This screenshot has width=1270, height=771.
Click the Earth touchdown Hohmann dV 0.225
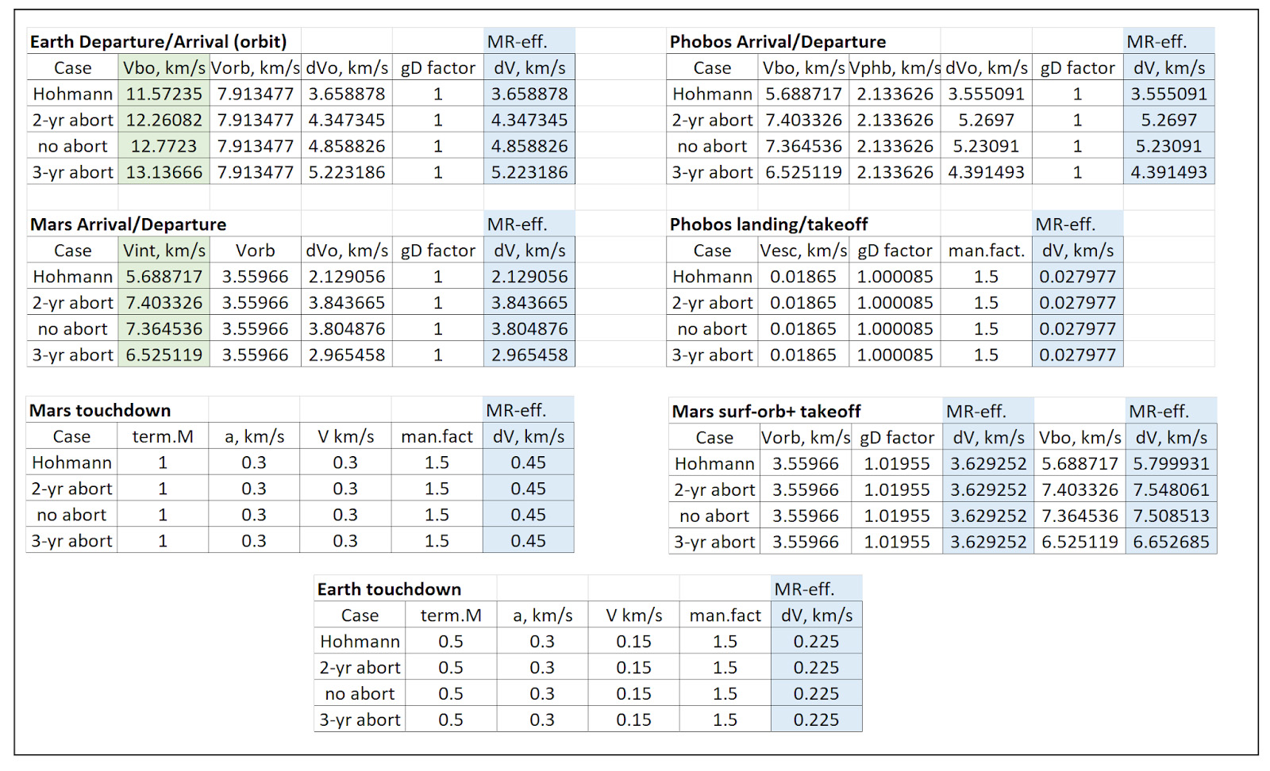(x=816, y=641)
